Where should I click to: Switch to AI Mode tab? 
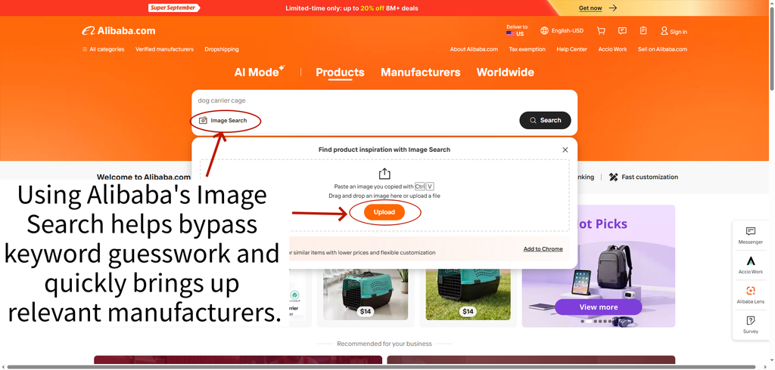point(260,72)
